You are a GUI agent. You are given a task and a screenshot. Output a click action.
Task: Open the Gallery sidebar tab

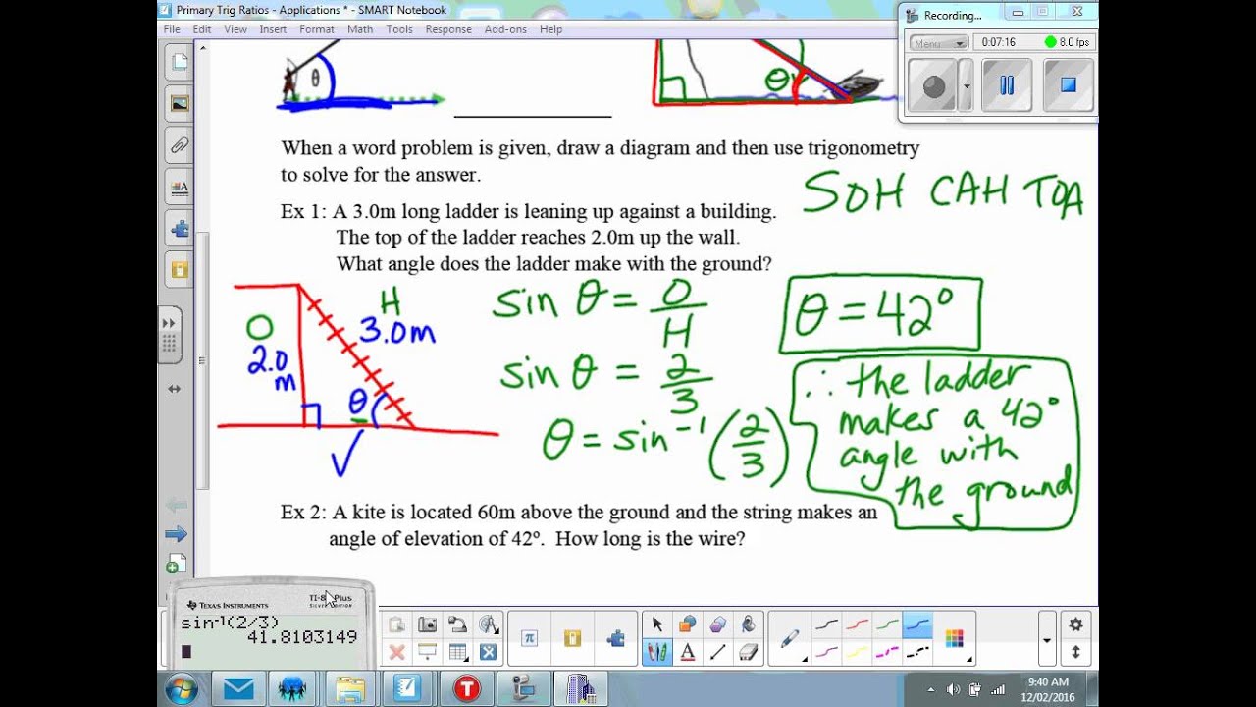(180, 104)
